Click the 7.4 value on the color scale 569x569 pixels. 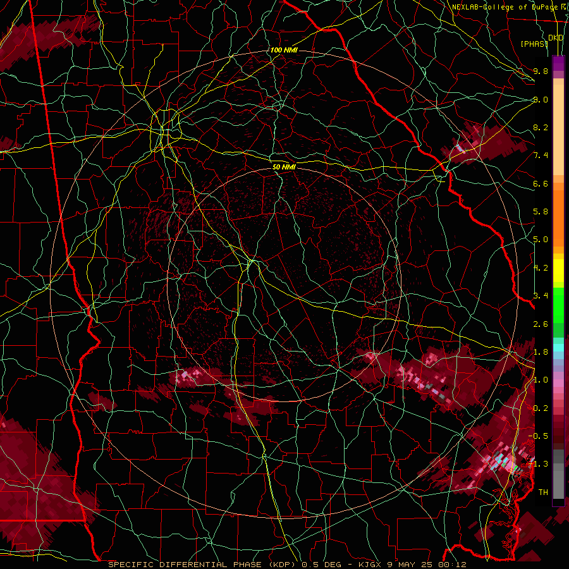541,156
